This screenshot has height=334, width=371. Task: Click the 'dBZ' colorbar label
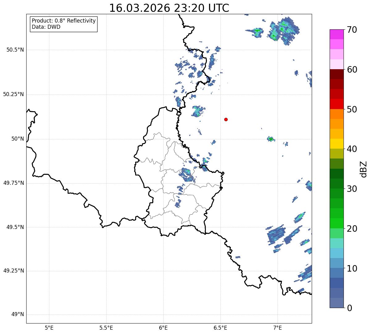[x=363, y=169]
